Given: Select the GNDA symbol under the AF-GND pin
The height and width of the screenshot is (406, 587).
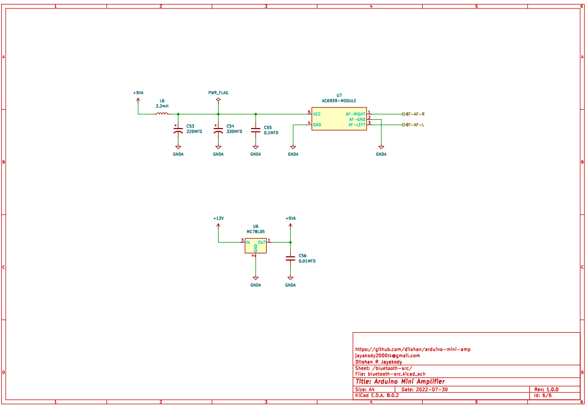Looking at the screenshot, I should (381, 147).
